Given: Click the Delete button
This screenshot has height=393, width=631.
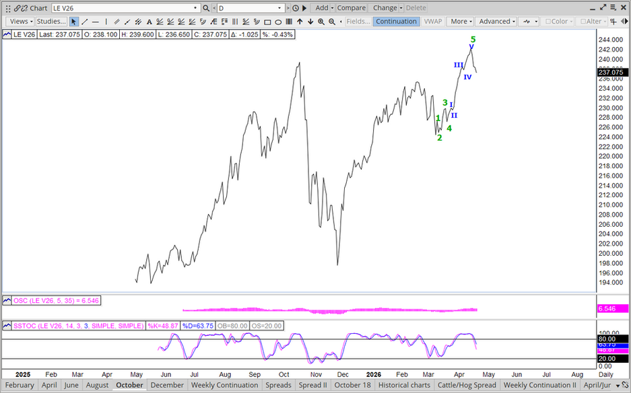Looking at the screenshot, I should click(416, 8).
